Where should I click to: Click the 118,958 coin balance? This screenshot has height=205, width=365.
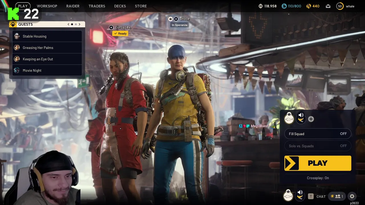tap(270, 6)
